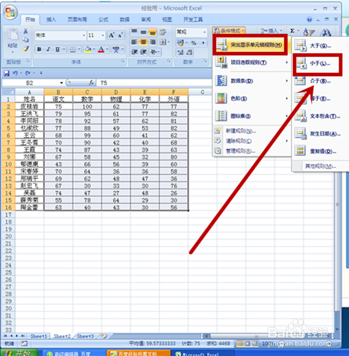Toggle Align Text Left
Screen dimensions: 349x356
click(134, 42)
